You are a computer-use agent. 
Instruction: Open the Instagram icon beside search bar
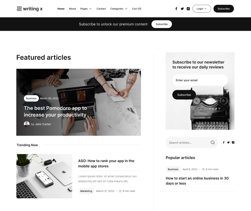(233, 142)
